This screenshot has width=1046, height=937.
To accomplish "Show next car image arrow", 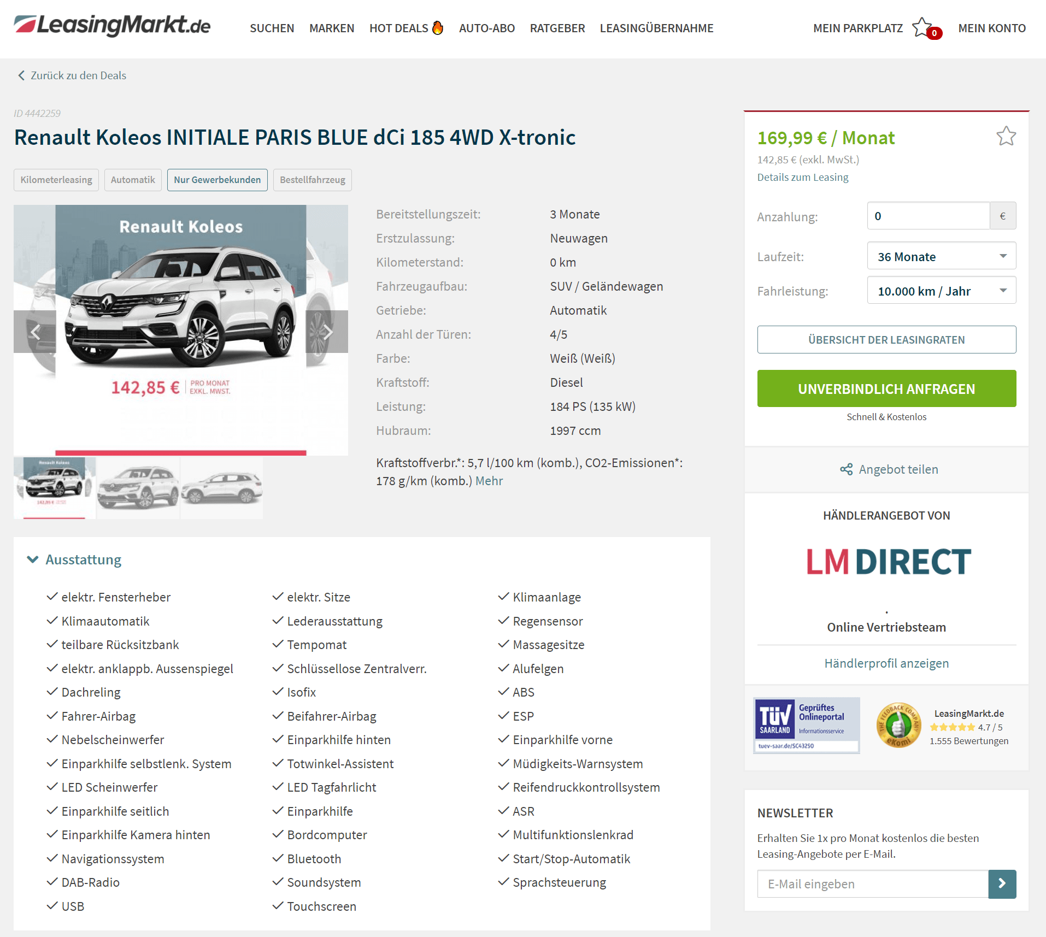I will pos(327,332).
